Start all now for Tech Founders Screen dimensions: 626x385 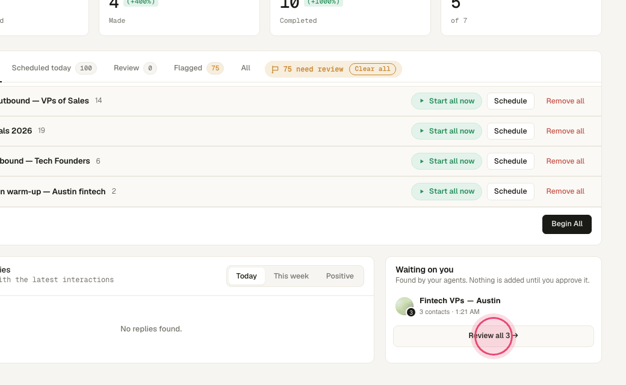point(447,161)
